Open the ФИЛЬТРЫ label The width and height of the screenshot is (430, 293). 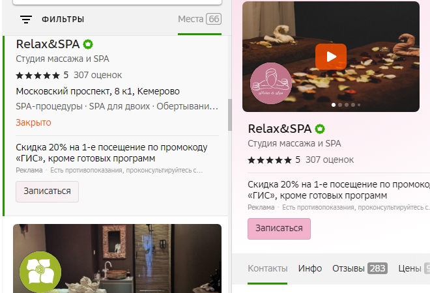(x=63, y=20)
